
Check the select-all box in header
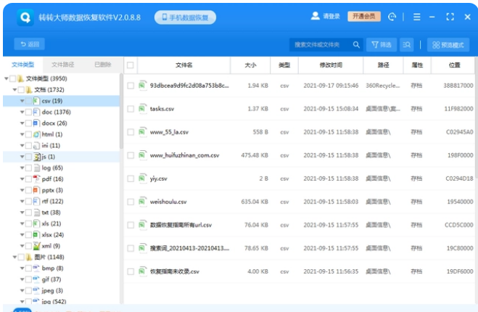131,65
